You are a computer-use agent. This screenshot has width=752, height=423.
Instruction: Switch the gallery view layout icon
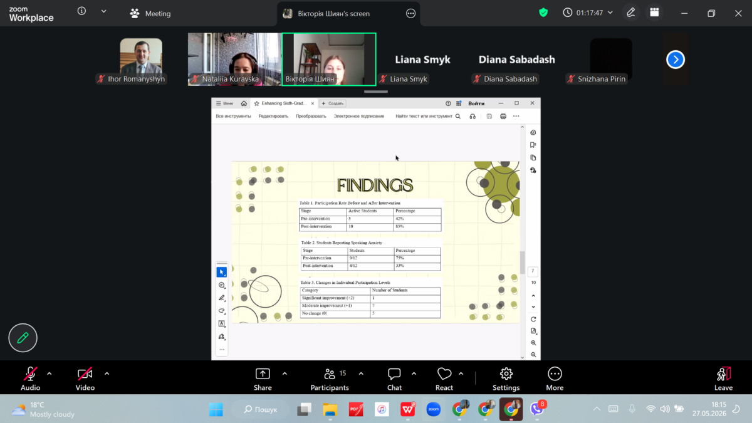[654, 13]
